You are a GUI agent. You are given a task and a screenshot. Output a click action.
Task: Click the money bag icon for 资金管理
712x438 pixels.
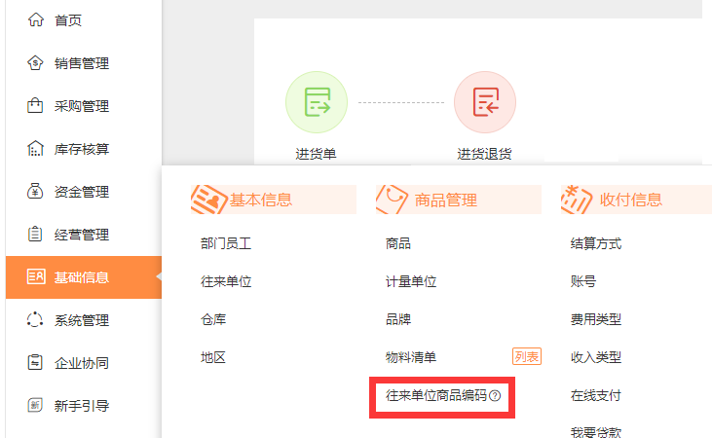(x=35, y=191)
